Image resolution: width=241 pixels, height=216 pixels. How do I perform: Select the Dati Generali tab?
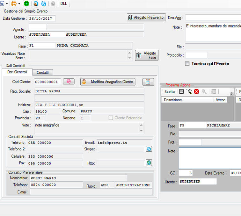pyautogui.click(x=17, y=72)
